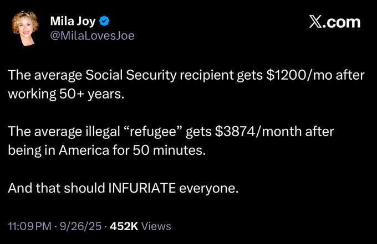Open Mila Joy's profile avatar photo
Image resolution: width=377 pixels, height=244 pixels.
point(26,28)
